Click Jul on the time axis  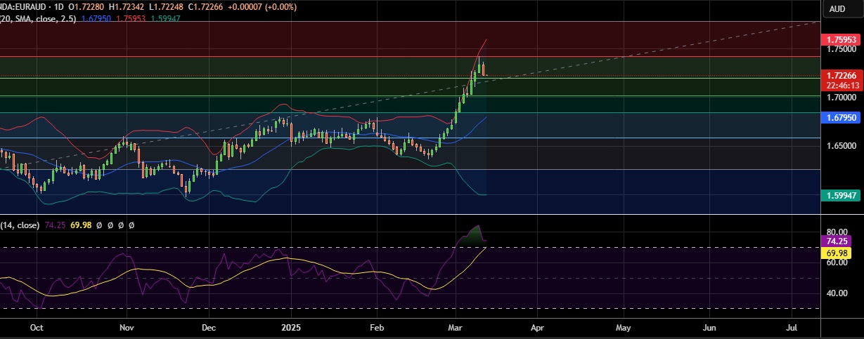tap(792, 328)
